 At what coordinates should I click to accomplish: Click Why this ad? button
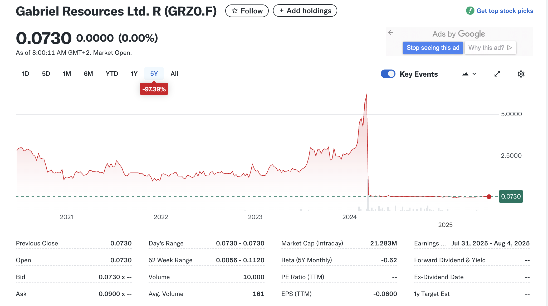(490, 48)
